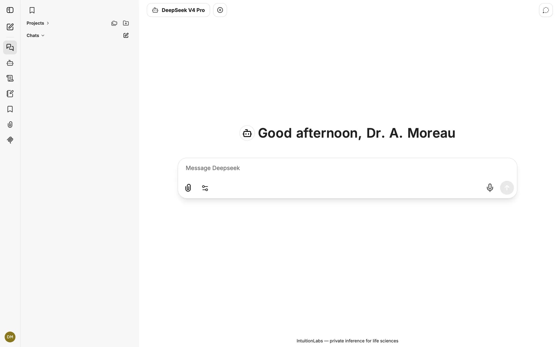Open the DeepSeek V4 Pro model selector

[x=178, y=10]
